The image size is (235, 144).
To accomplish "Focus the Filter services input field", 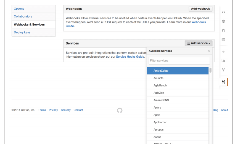I will 179,61.
